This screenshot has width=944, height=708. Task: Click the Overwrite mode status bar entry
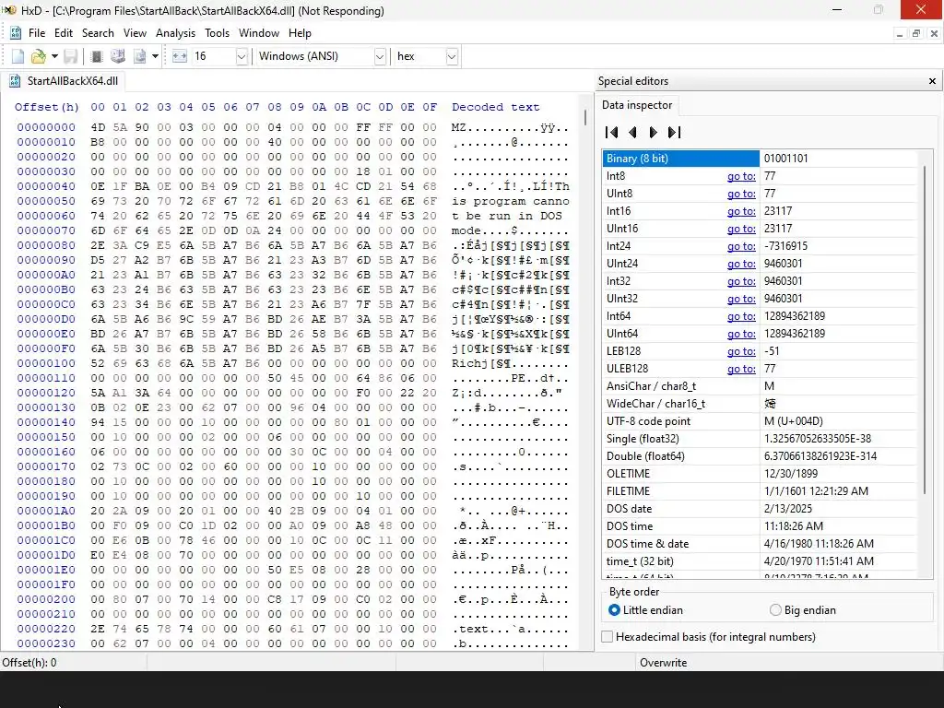tap(663, 662)
